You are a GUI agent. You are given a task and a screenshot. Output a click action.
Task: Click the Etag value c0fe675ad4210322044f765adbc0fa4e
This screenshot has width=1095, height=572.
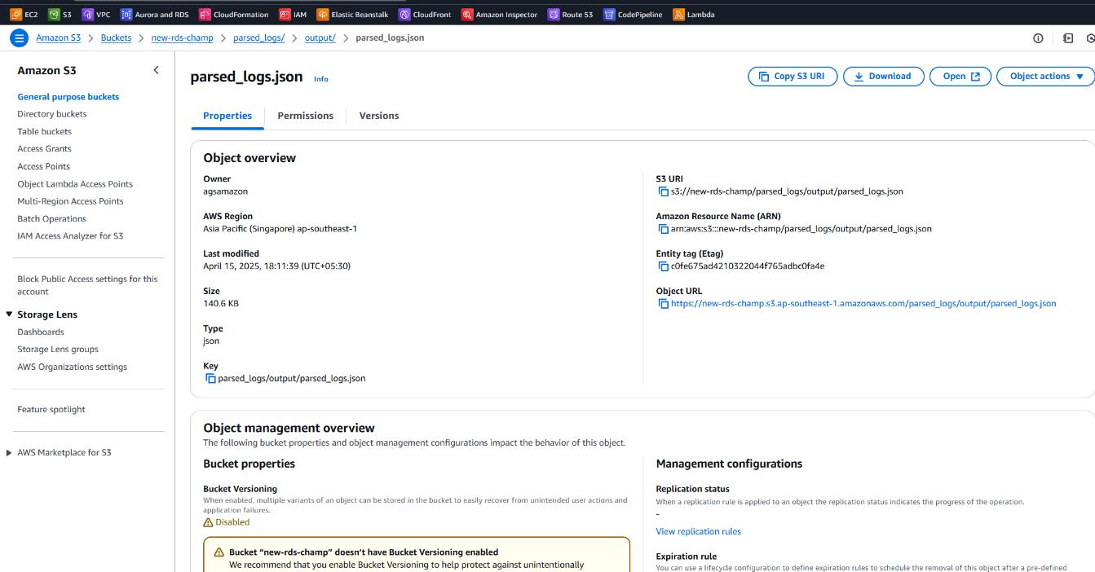748,266
